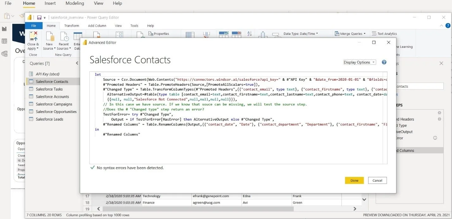Click the Paste clipboard icon in Power BI
452x219 pixels.
7,16
